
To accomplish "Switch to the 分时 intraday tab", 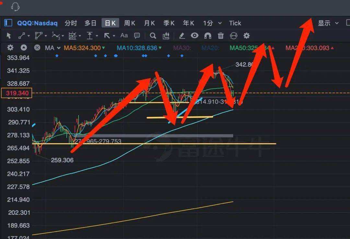I will [71, 23].
